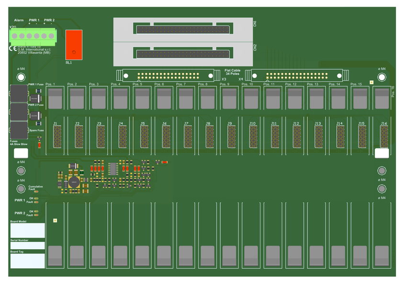
Task: Click the orange RL1 relay component
Action: click(x=74, y=45)
